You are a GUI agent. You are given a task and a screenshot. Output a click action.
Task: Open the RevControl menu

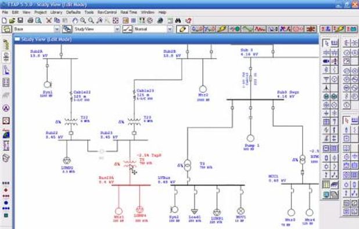click(x=107, y=12)
